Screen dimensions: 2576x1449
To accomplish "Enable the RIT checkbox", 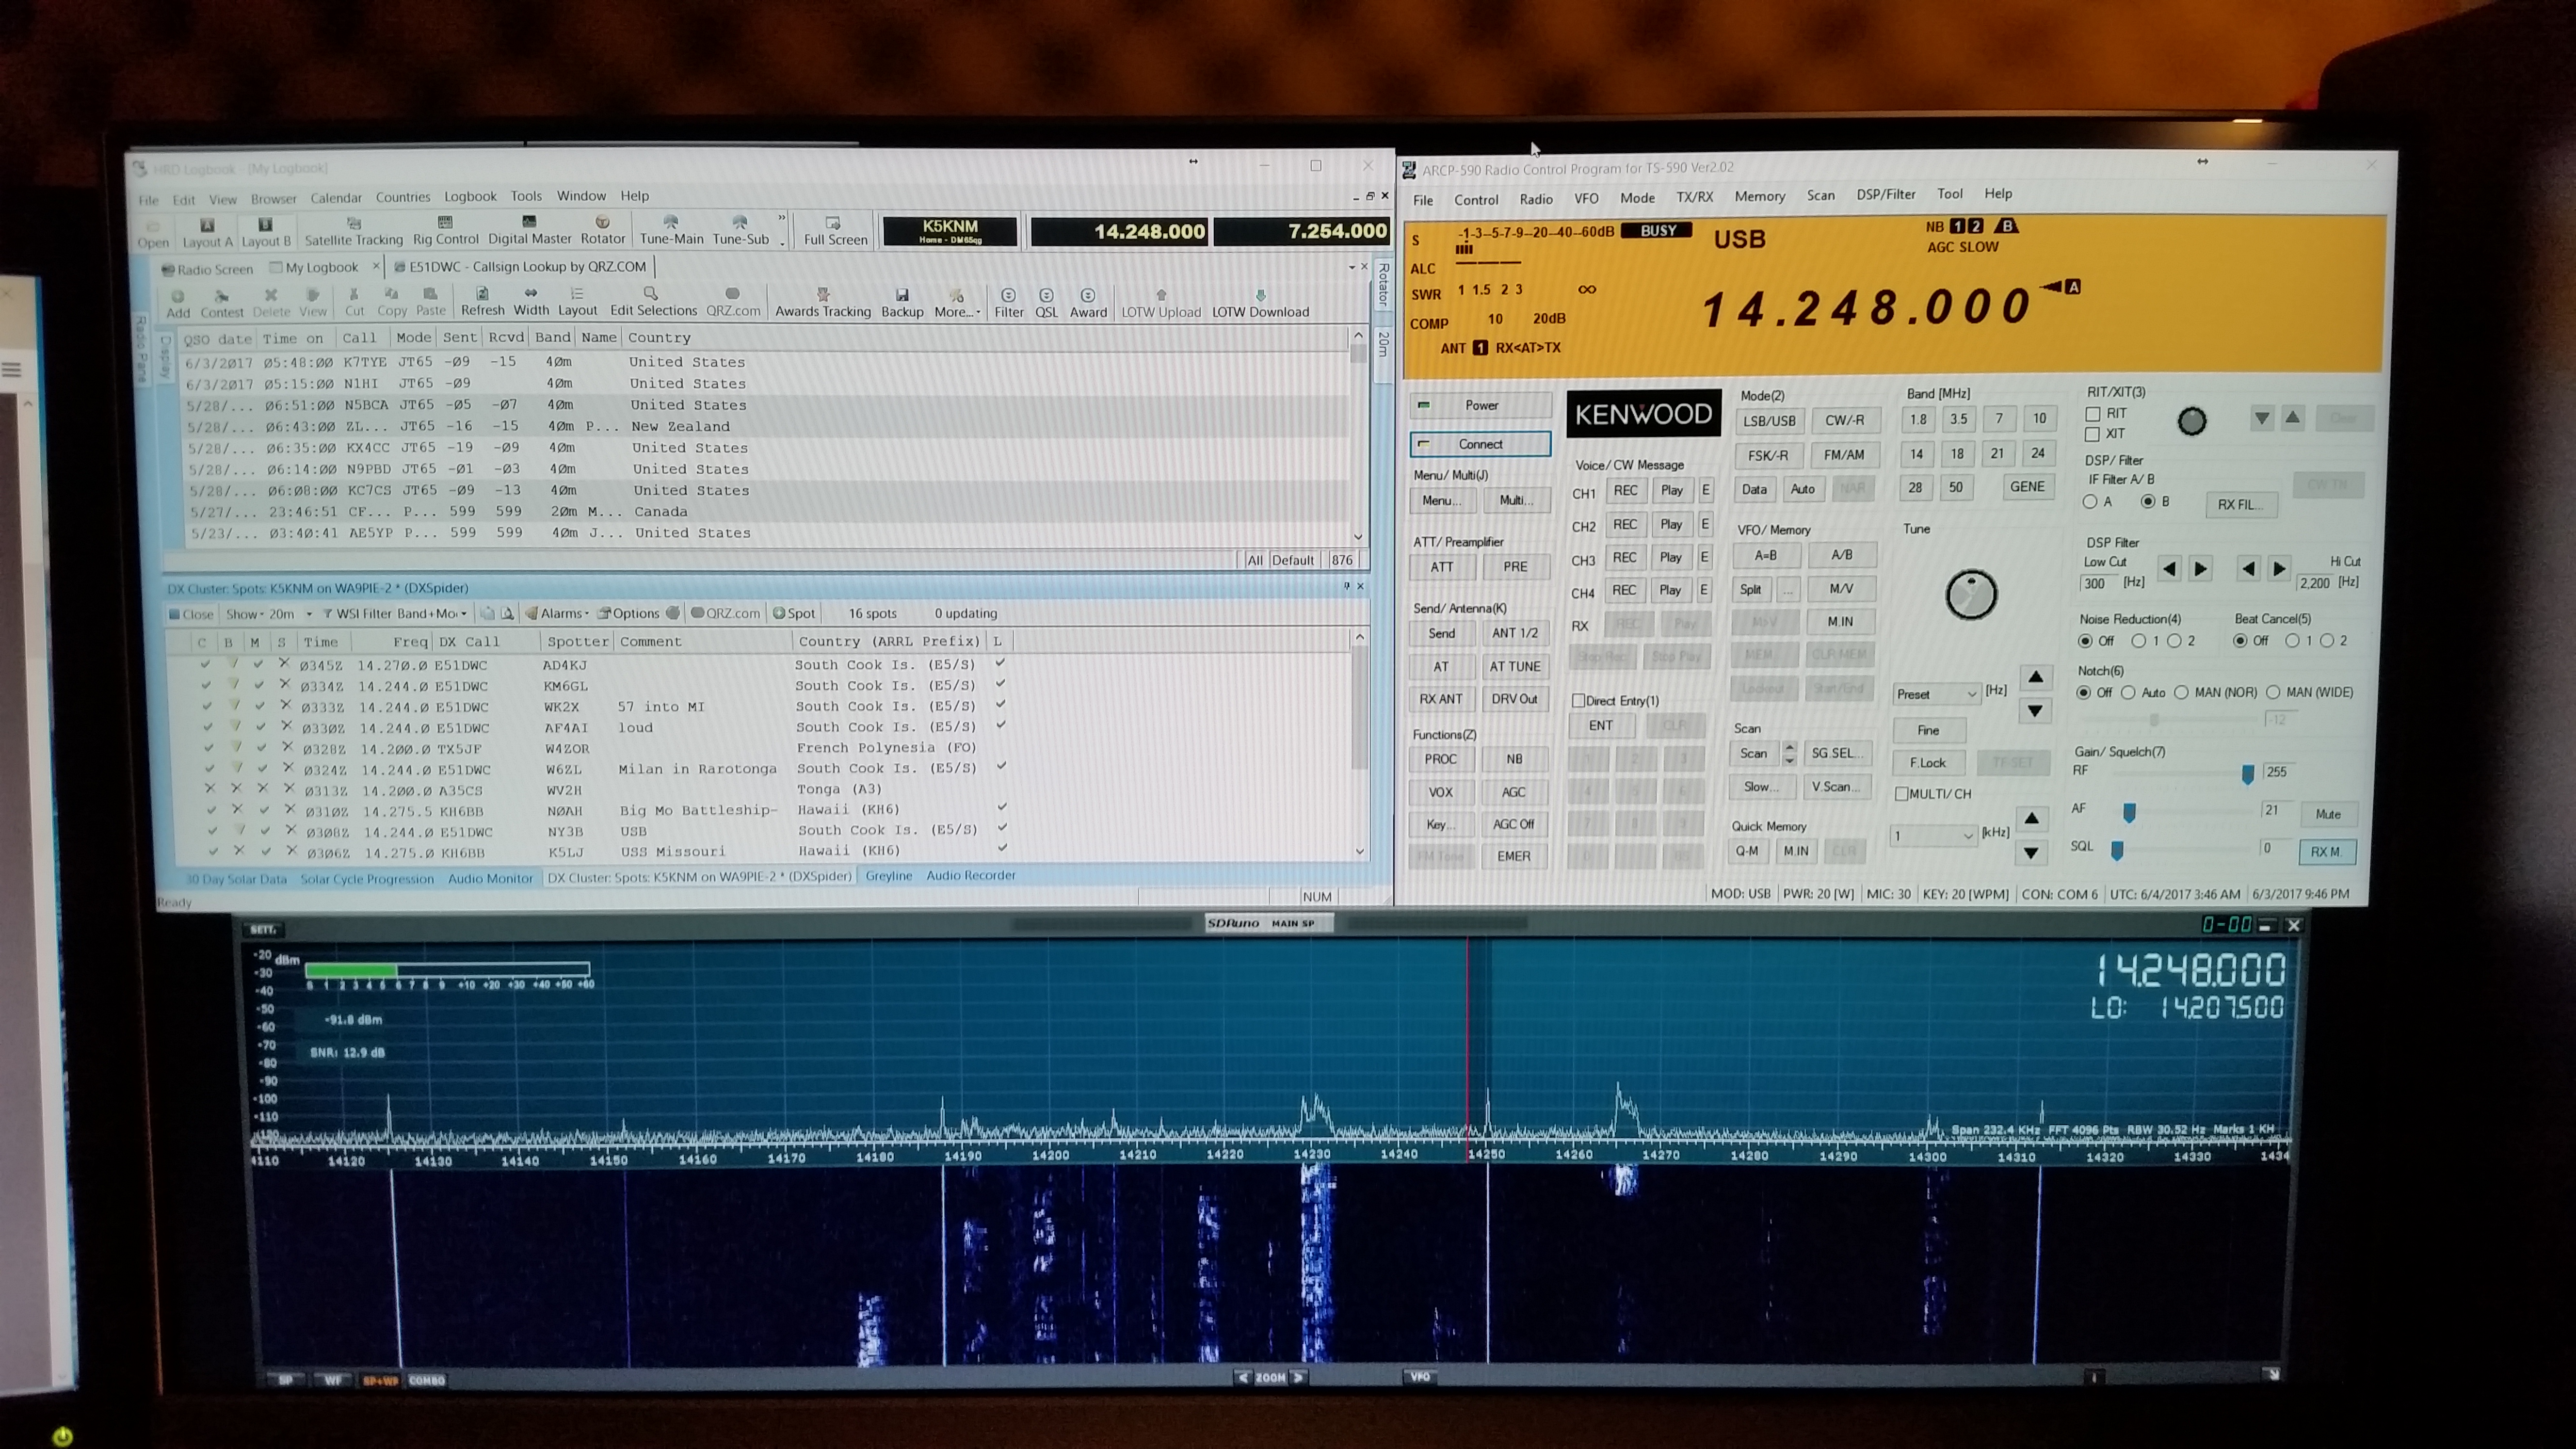I will [2092, 413].
